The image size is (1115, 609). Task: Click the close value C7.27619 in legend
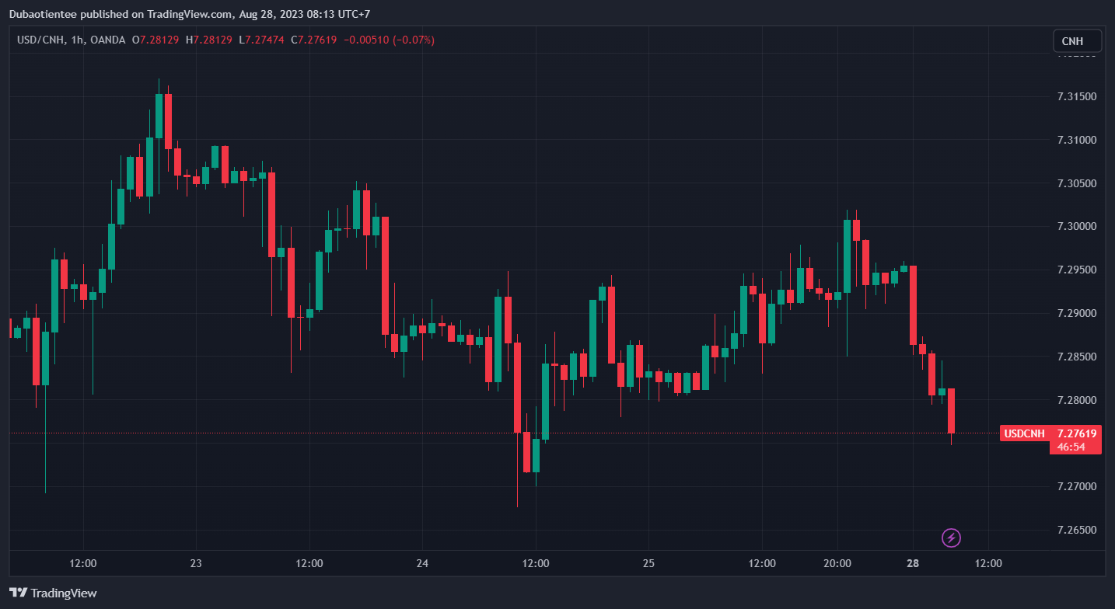pos(313,40)
